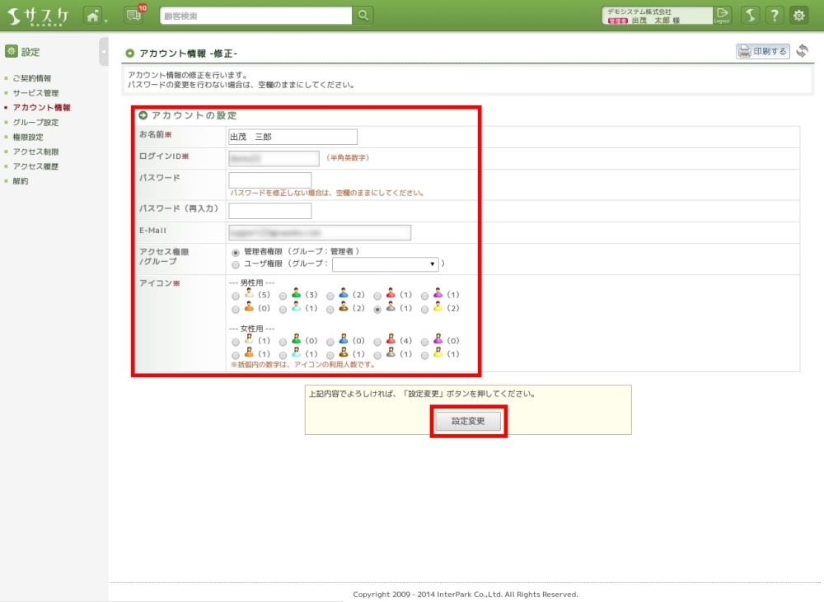Open help via question mark icon
Image resolution: width=824 pixels, height=602 pixels.
click(775, 16)
